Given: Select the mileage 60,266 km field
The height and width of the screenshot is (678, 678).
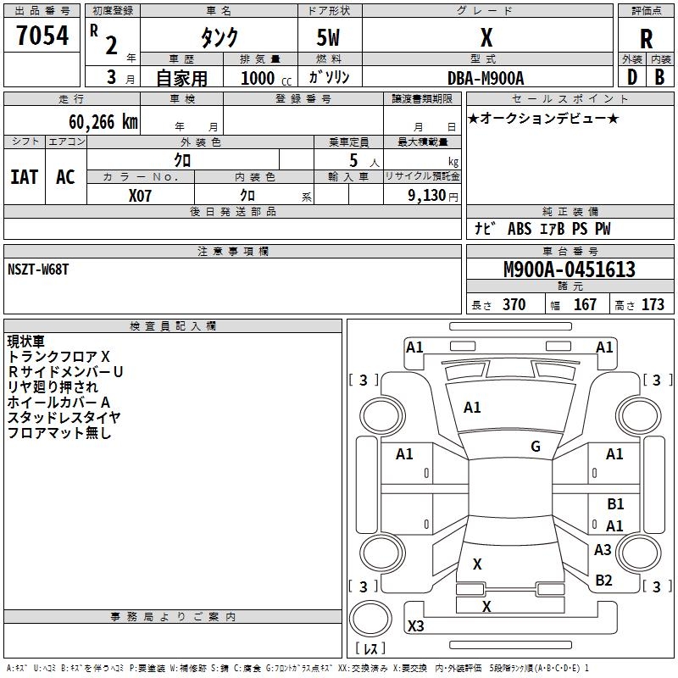Looking at the screenshot, I should [x=72, y=120].
